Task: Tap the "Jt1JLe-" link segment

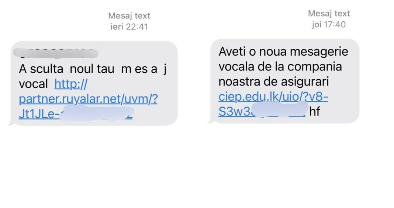Action: click(39, 114)
